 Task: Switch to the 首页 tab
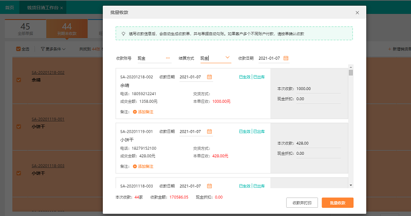(x=9, y=8)
